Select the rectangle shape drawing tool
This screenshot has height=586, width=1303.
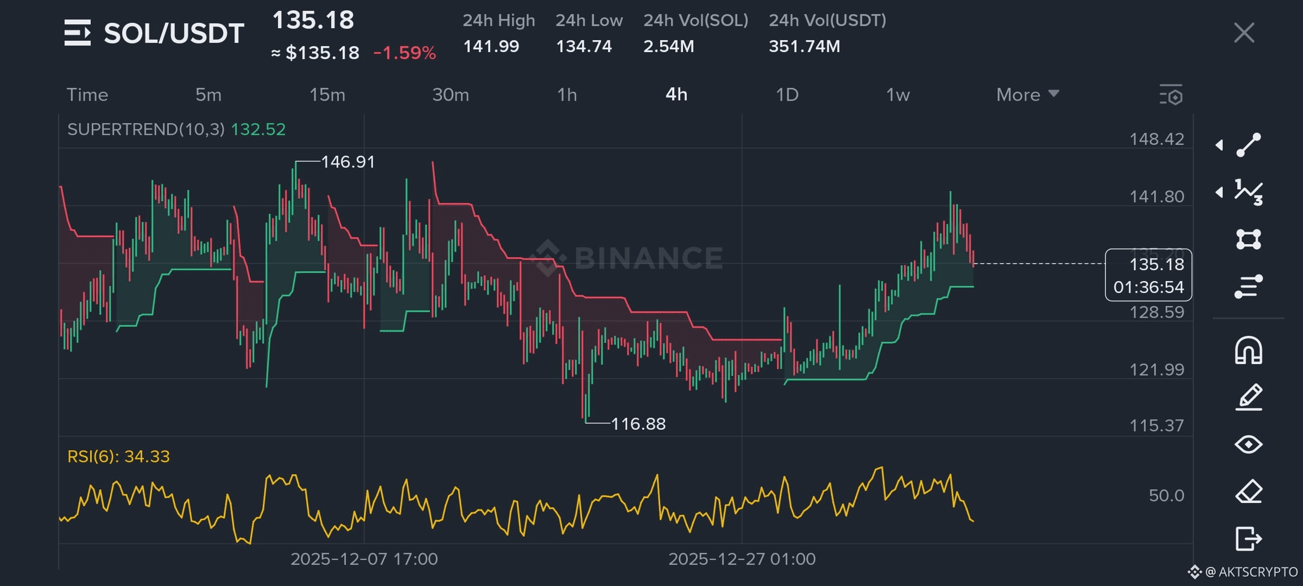(x=1249, y=239)
